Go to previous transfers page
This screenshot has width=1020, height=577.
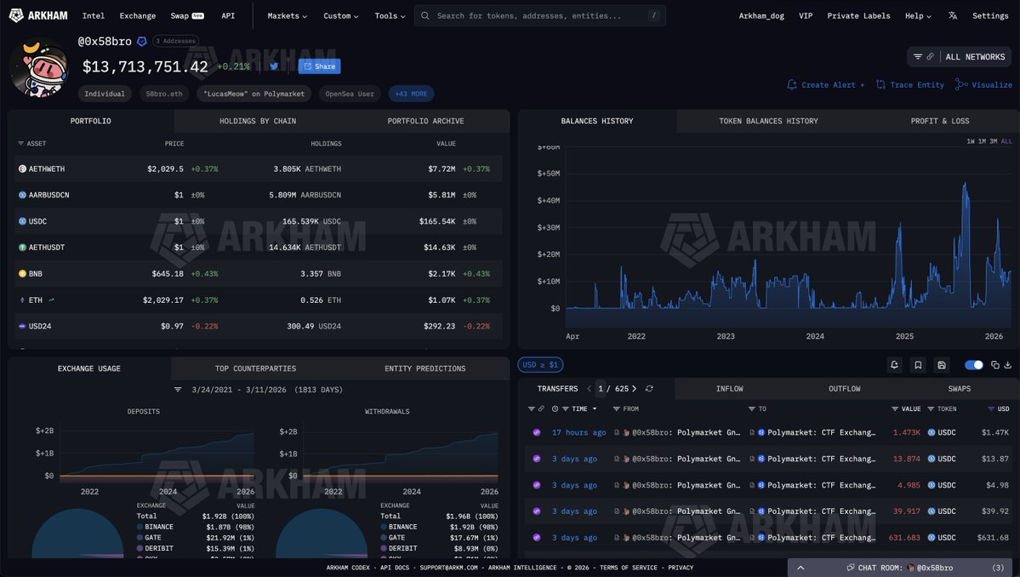pyautogui.click(x=590, y=388)
